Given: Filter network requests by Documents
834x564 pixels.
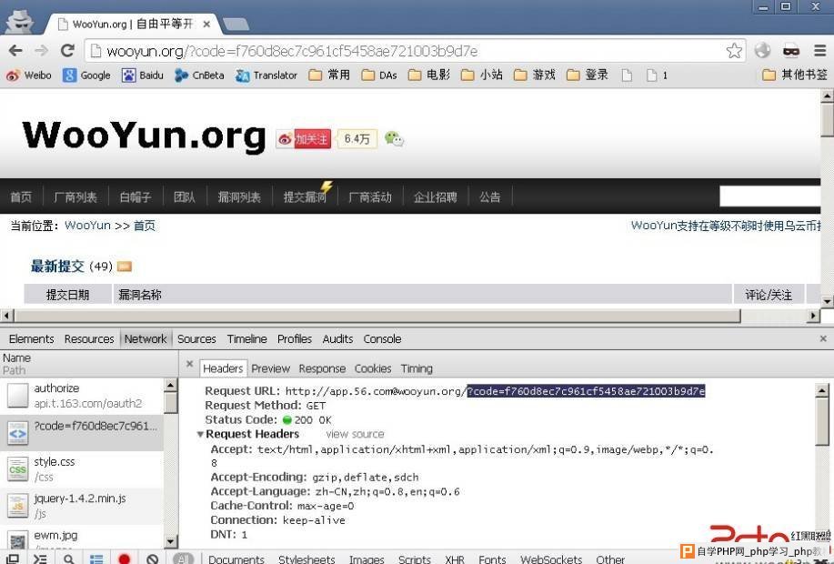Looking at the screenshot, I should (x=236, y=559).
